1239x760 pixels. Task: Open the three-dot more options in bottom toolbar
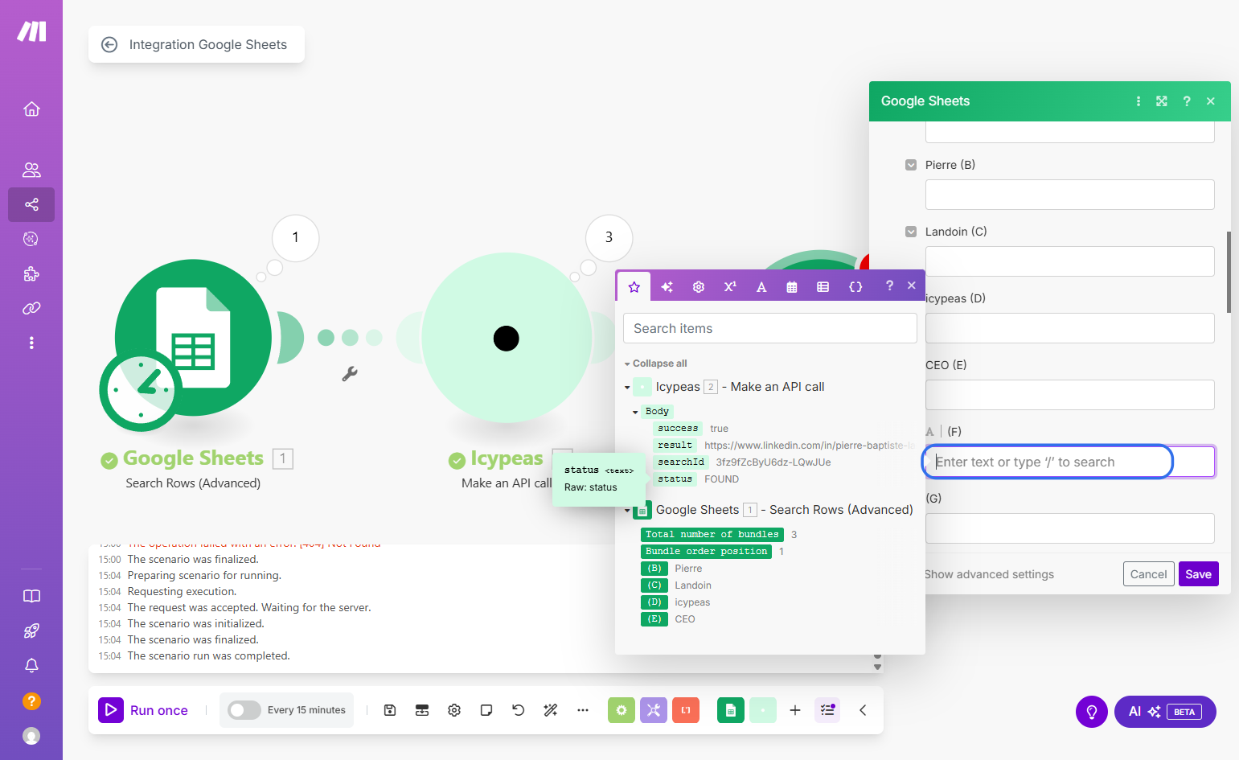583,710
